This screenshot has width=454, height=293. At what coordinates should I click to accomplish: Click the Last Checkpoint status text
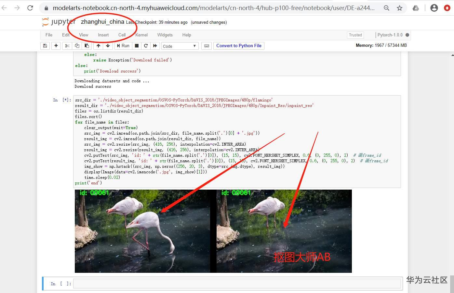pyautogui.click(x=157, y=22)
